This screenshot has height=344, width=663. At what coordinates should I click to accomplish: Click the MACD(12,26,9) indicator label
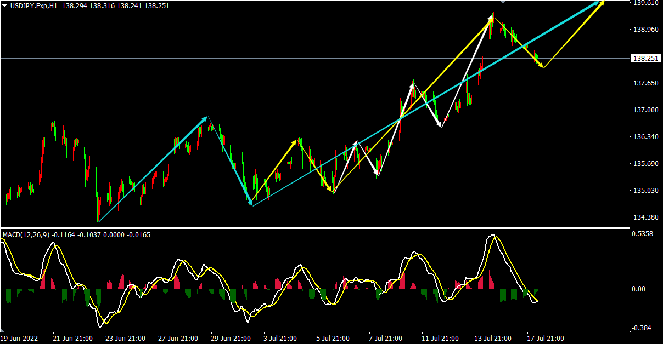26,234
